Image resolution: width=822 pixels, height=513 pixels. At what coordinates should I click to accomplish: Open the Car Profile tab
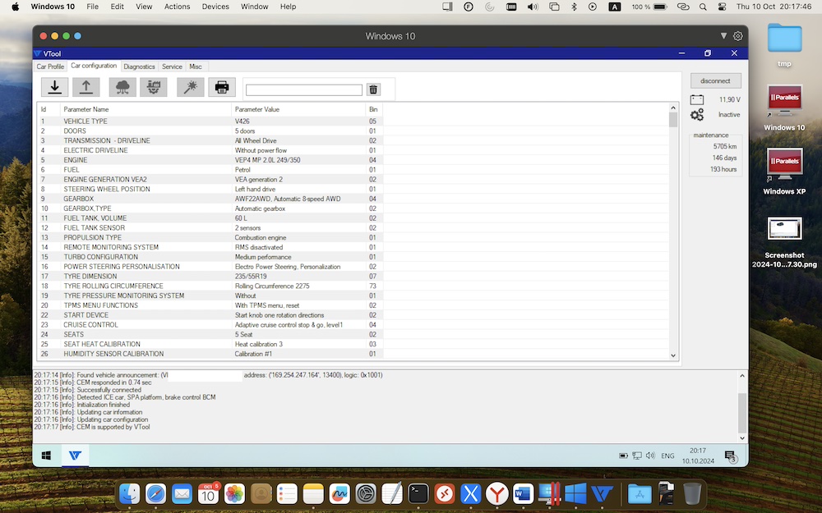(50, 66)
